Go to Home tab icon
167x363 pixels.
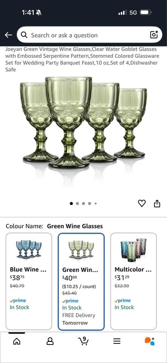17,341
